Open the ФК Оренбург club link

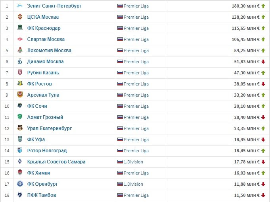tap(42, 184)
